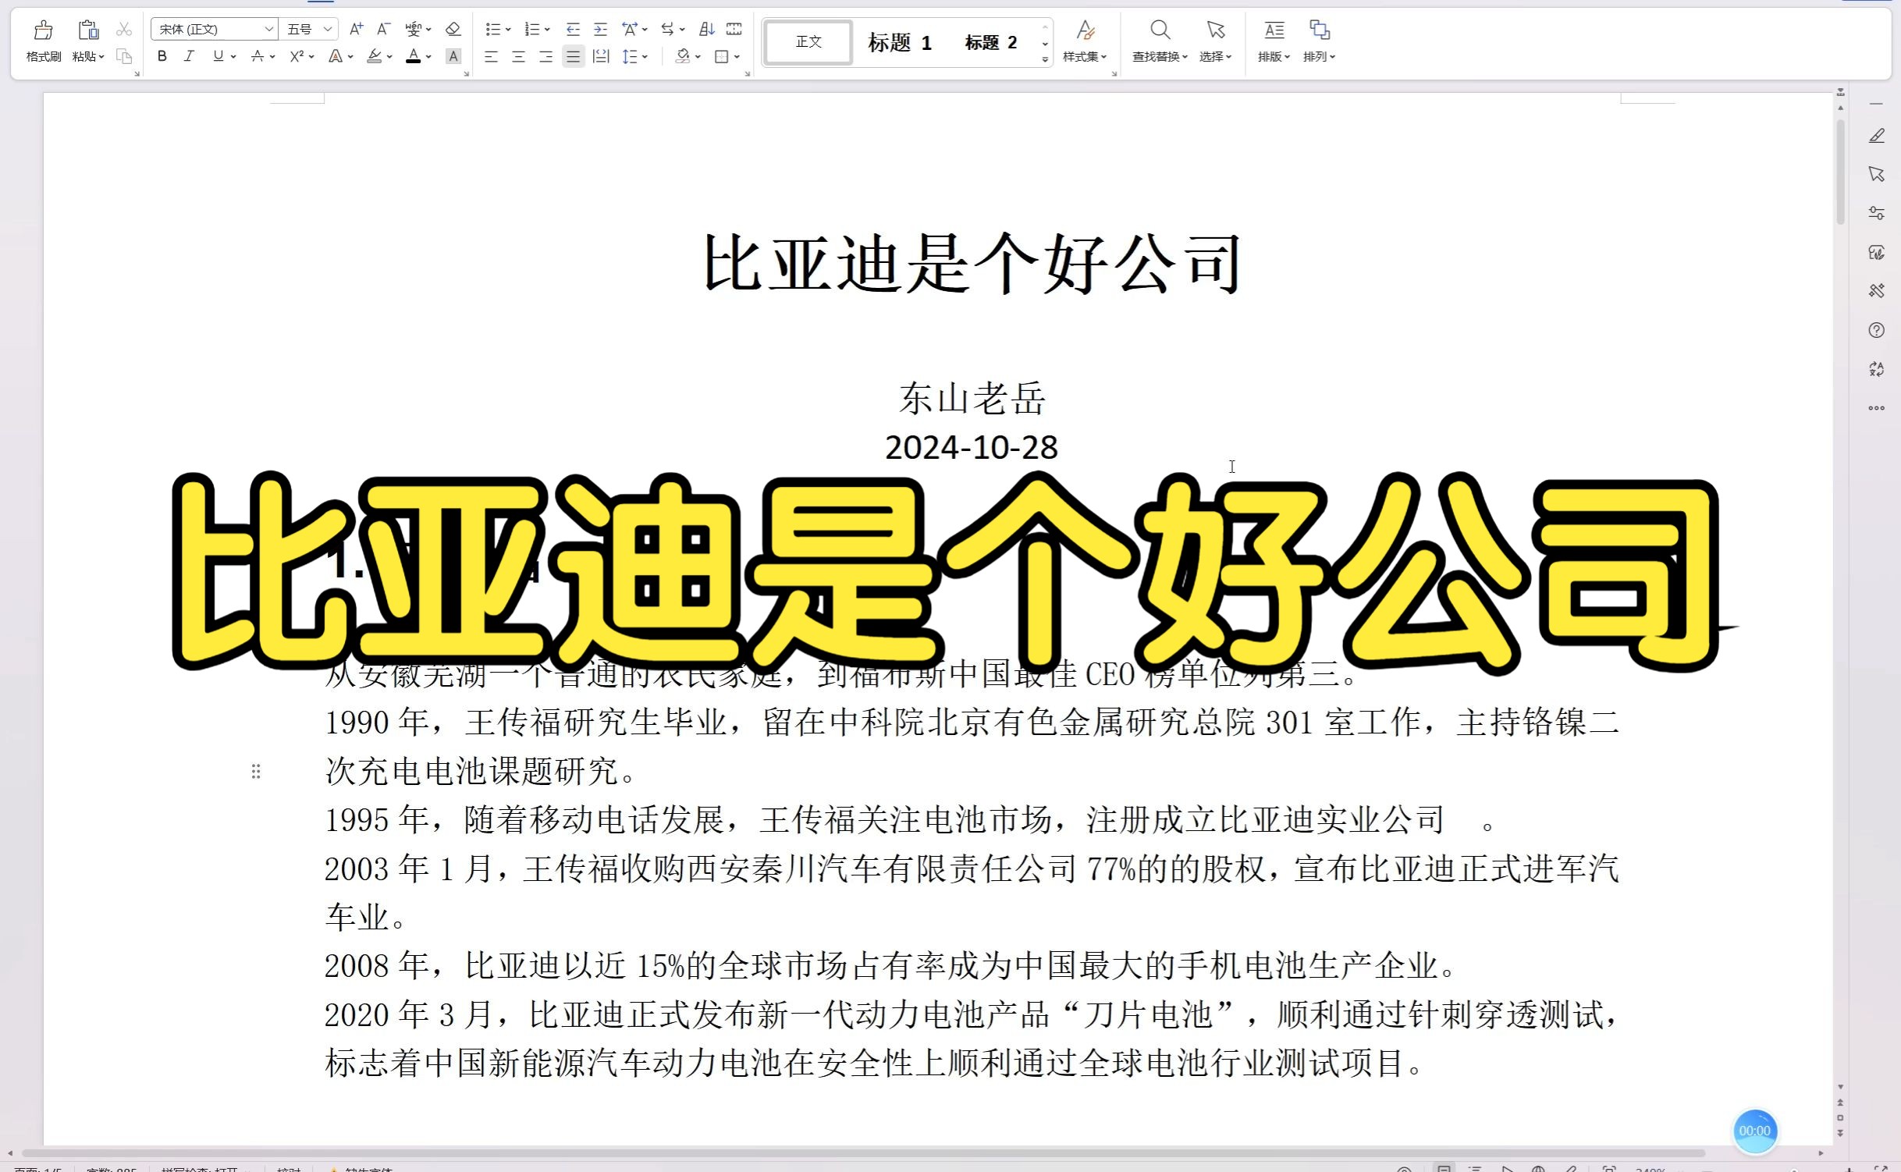Apply the 正文 style

tap(808, 42)
